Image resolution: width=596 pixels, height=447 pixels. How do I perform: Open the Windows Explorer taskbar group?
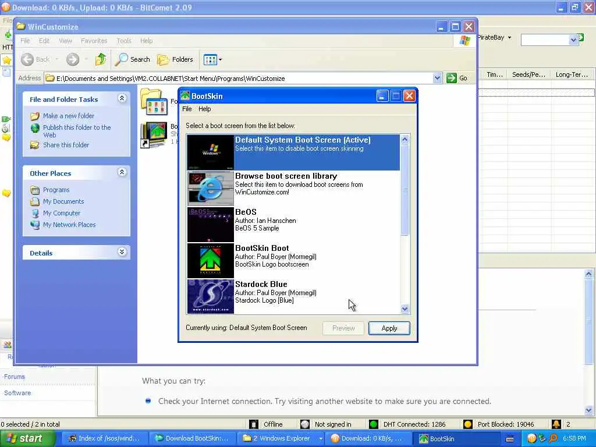pyautogui.click(x=282, y=439)
